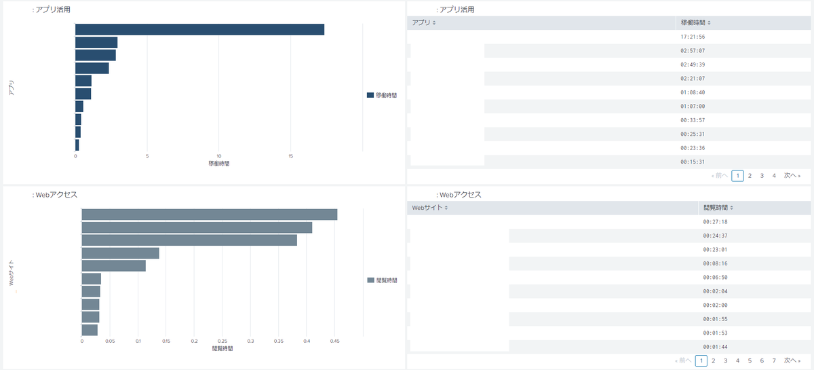Select the 02:49:39 time cell

[693, 64]
